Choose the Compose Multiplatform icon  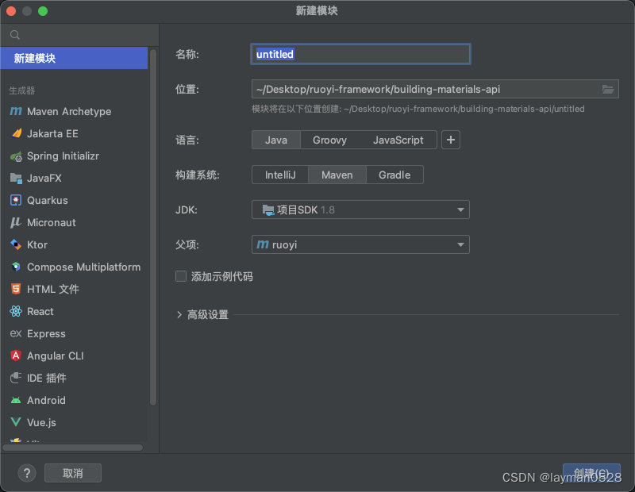pos(16,267)
